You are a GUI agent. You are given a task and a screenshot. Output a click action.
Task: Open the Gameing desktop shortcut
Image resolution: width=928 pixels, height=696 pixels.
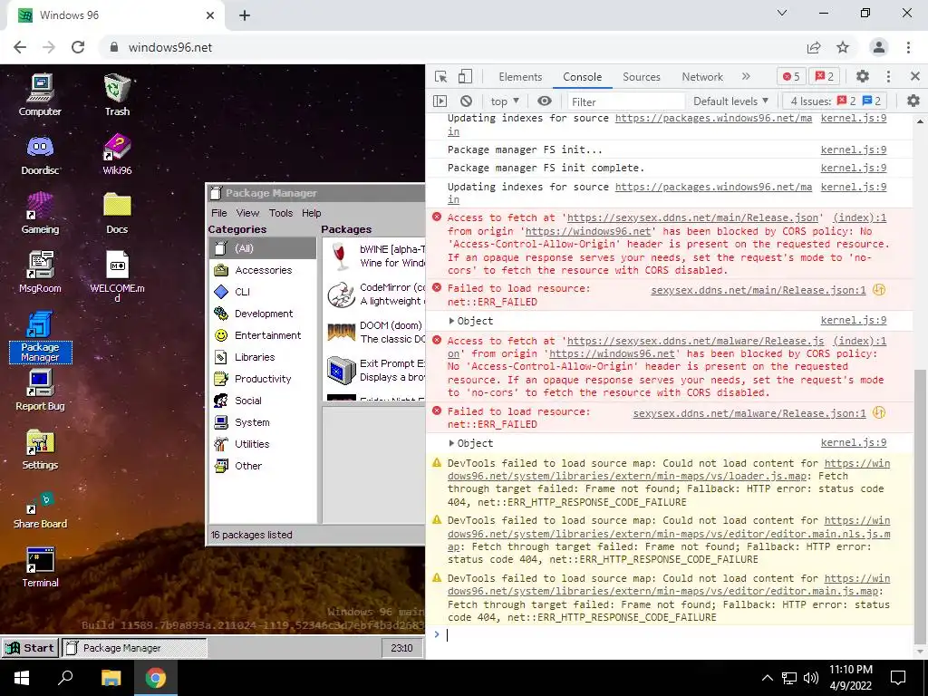40,213
